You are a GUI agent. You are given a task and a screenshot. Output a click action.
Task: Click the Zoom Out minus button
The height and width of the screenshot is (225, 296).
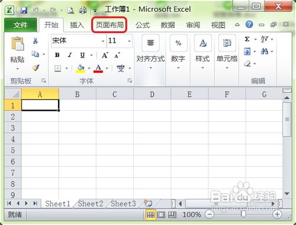(210, 214)
